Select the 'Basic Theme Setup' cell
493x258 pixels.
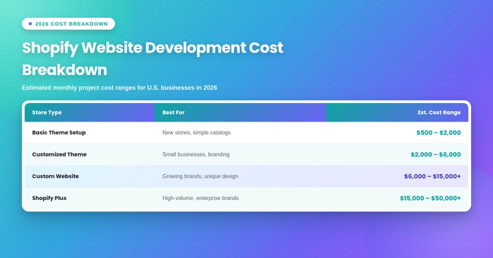pos(90,132)
